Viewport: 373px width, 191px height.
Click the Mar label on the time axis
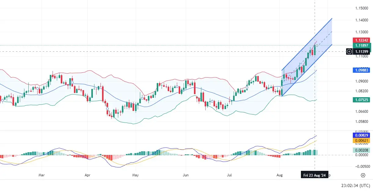point(42,175)
